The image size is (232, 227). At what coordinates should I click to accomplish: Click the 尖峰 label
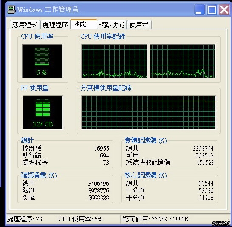coord(28,198)
